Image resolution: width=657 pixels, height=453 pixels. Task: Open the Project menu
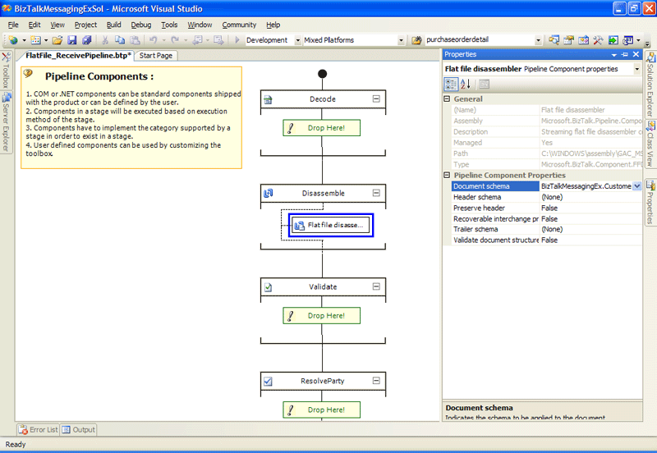point(85,25)
